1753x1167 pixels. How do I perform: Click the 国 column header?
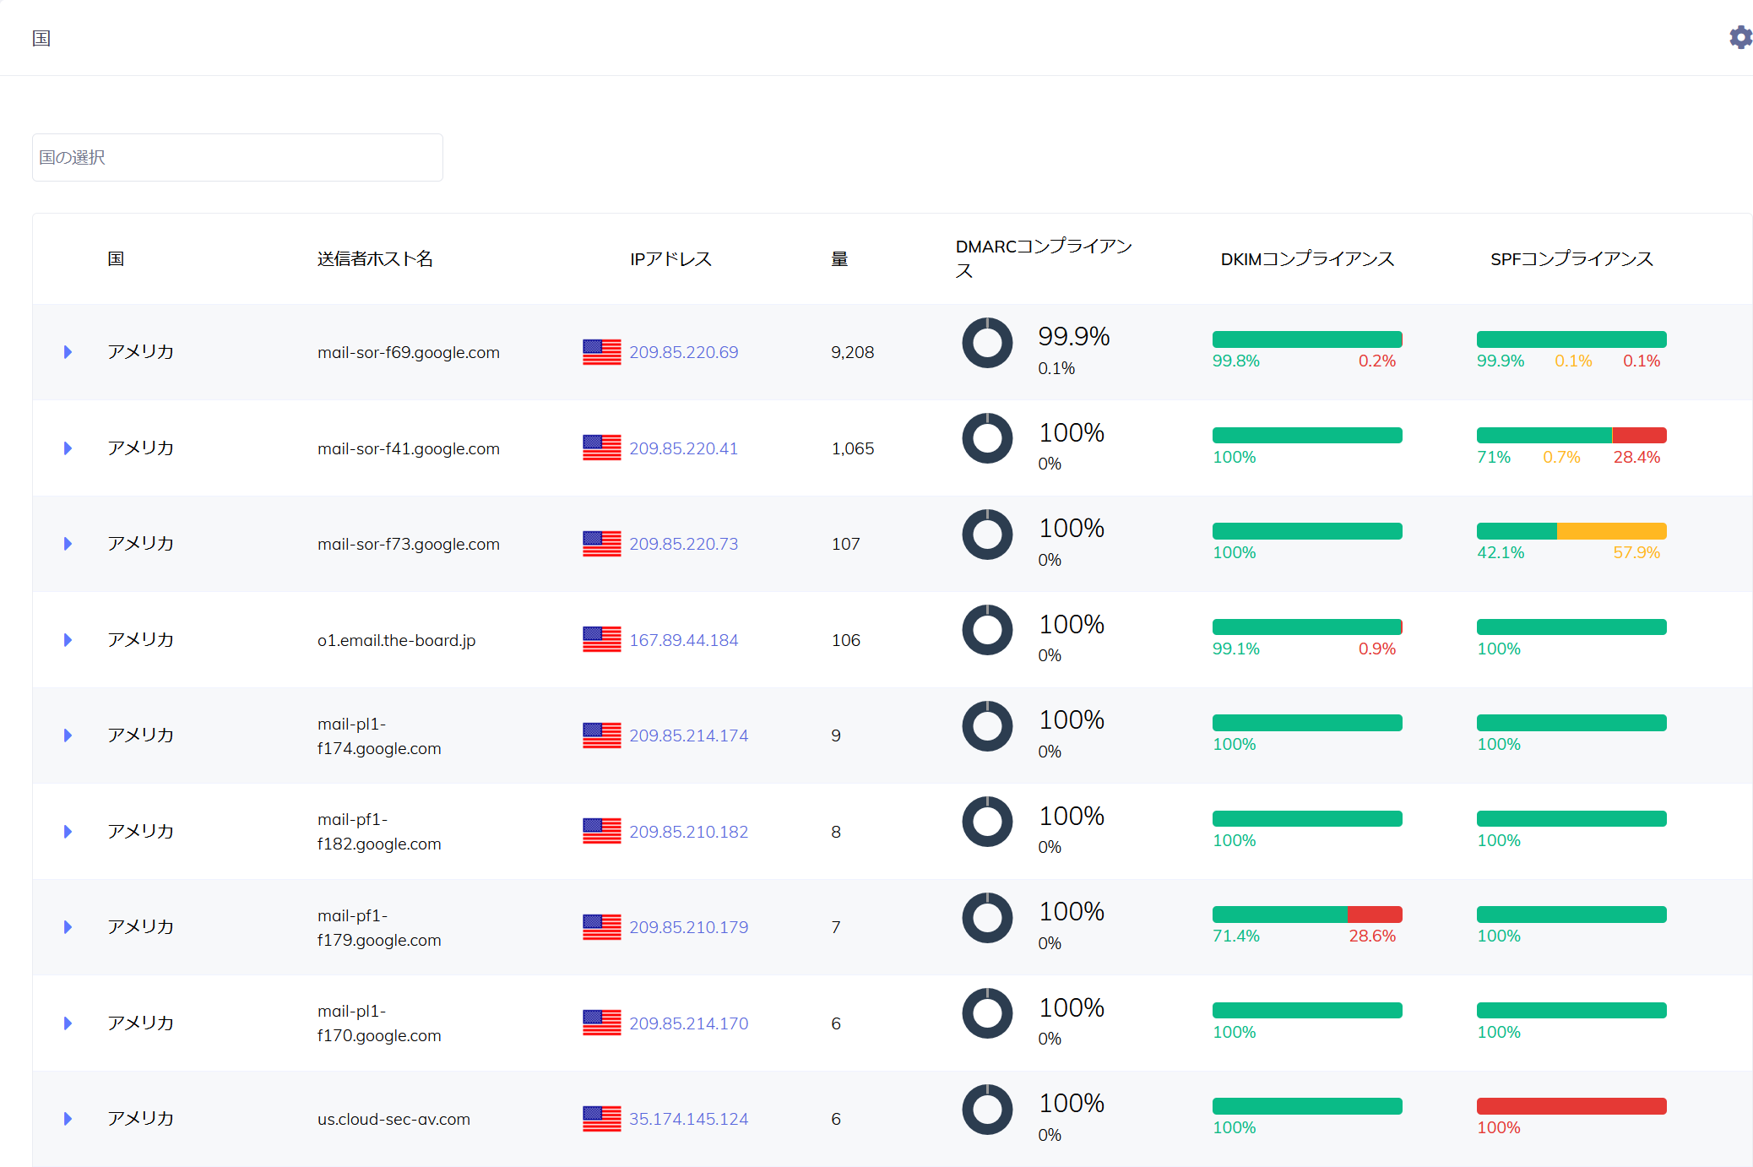point(116,258)
